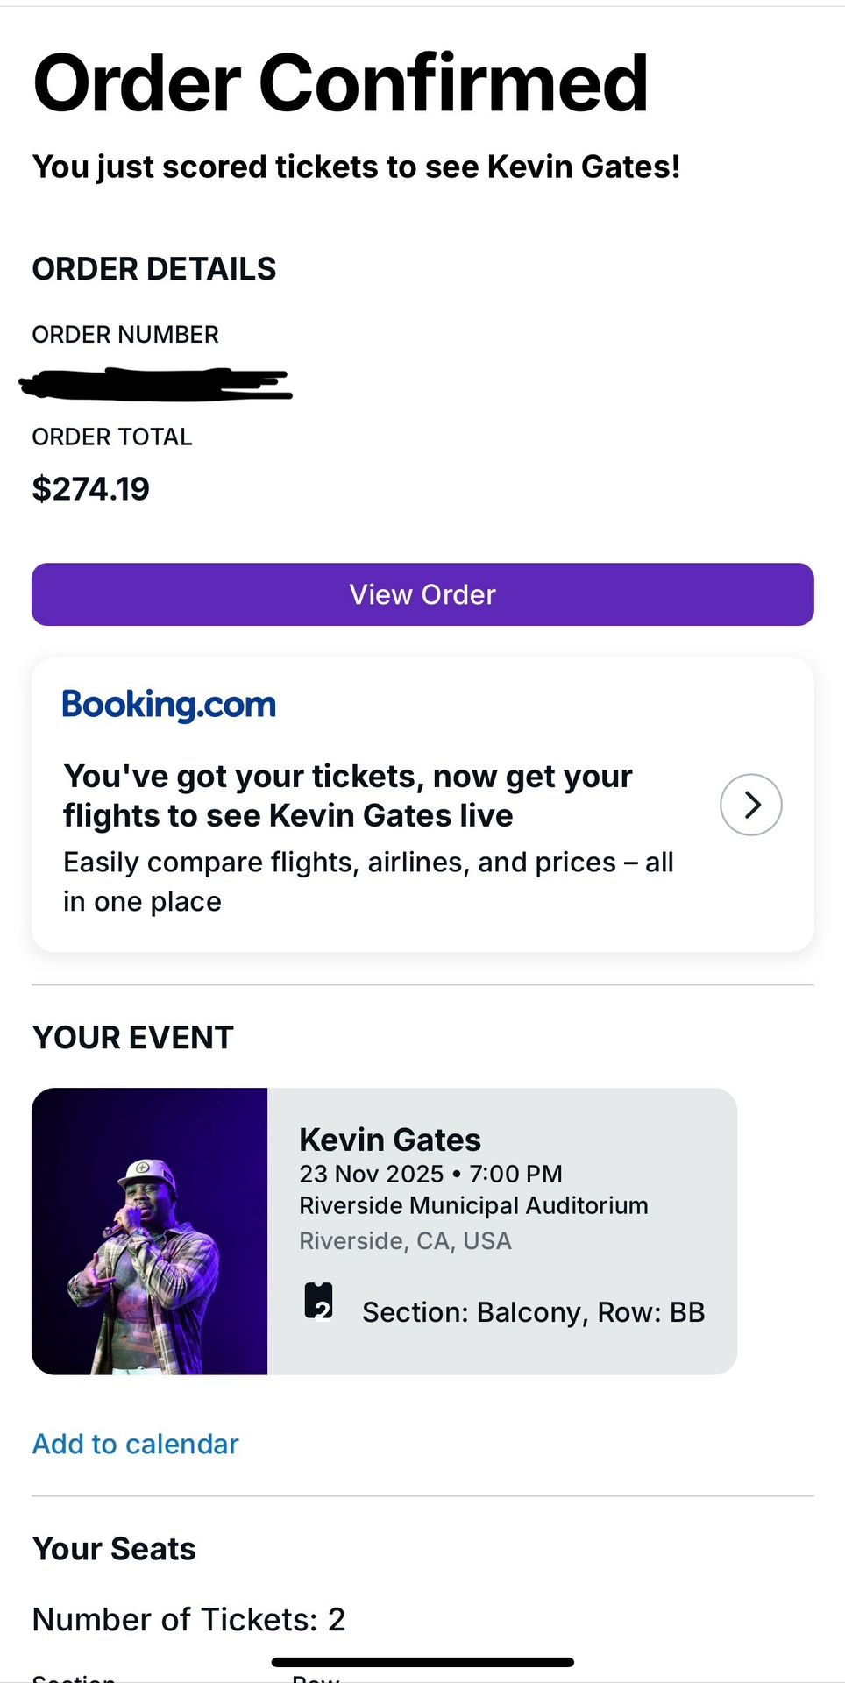Open Add to calendar
This screenshot has height=1683, width=845.
point(135,1444)
